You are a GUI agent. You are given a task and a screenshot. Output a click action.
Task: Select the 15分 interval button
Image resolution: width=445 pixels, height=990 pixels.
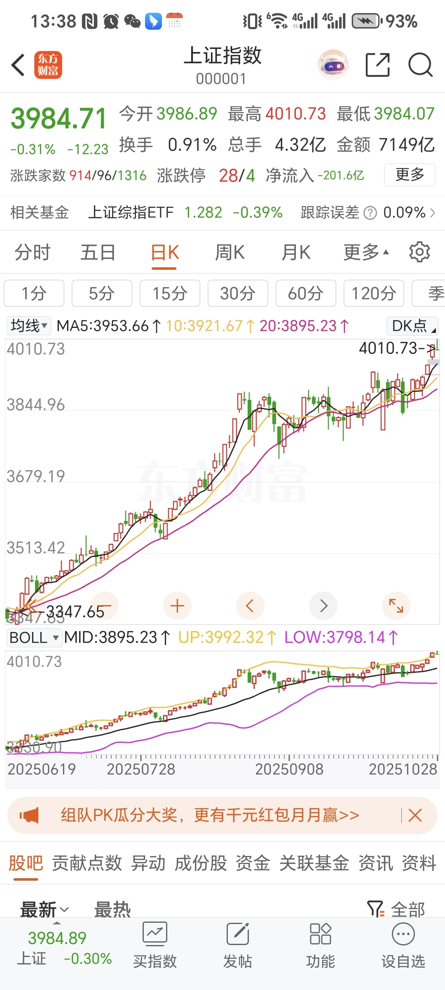170,293
